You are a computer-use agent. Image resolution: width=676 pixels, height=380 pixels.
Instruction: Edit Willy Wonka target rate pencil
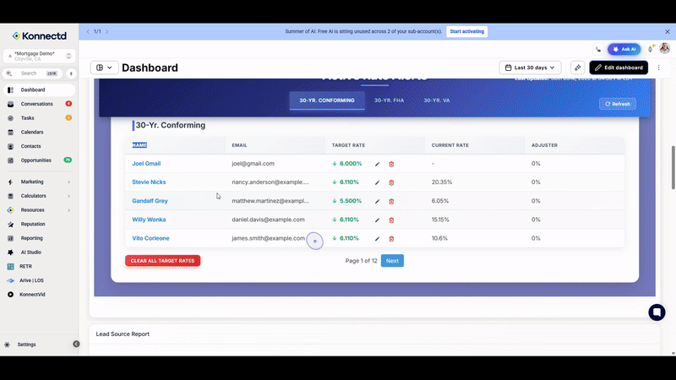[x=377, y=220]
